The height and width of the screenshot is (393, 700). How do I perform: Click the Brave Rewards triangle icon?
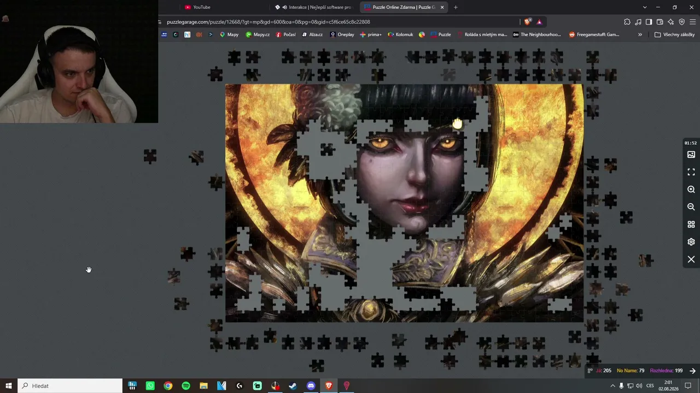coord(539,22)
